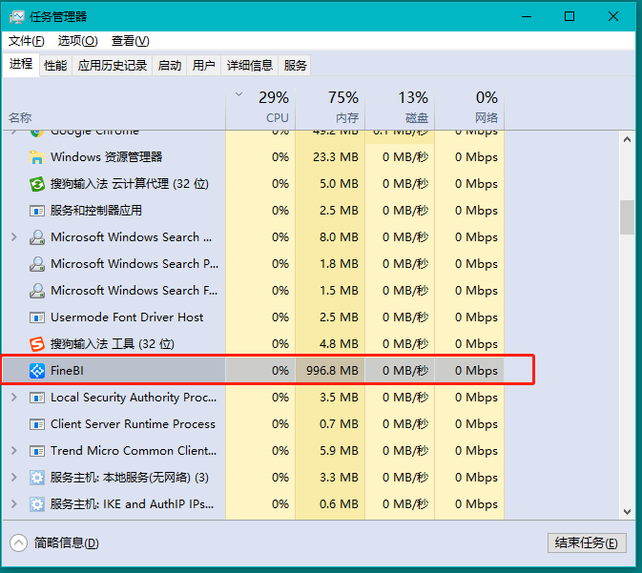
Task: Expand the Trend Micro Common Client group
Action: 14,451
